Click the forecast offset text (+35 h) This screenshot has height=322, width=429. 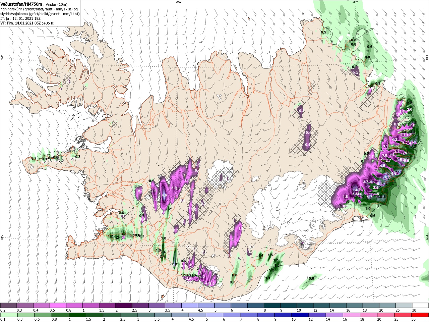tap(48, 23)
